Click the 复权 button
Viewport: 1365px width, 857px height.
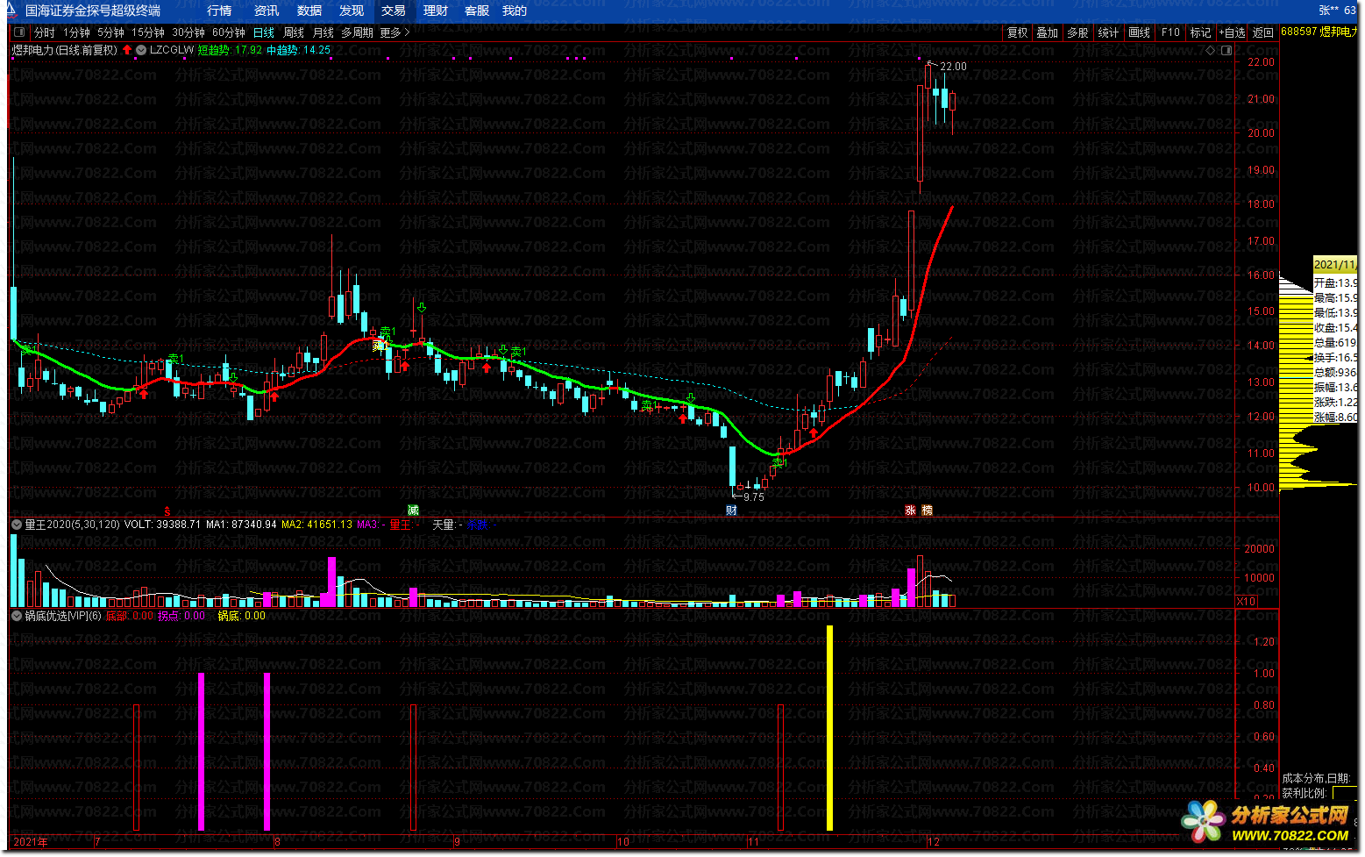(1018, 32)
